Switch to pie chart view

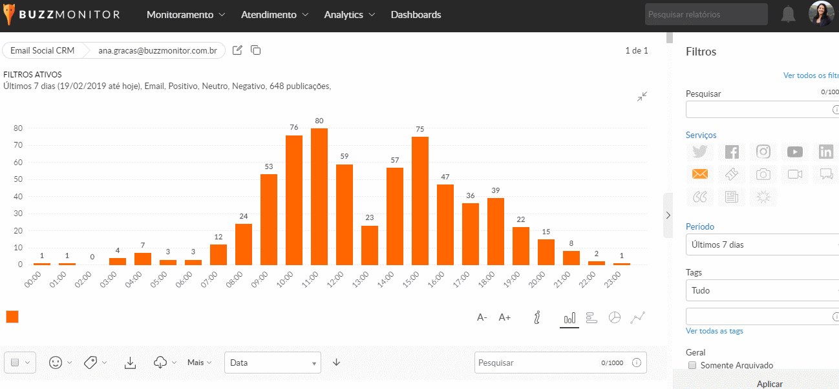(615, 317)
